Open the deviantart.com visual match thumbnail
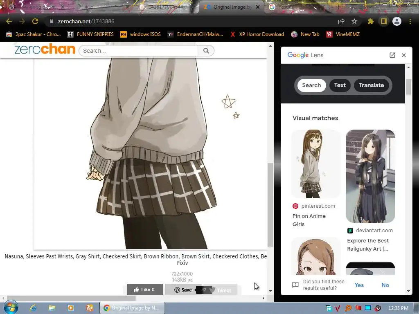Screen dimensions: 419x314 pyautogui.click(x=370, y=176)
